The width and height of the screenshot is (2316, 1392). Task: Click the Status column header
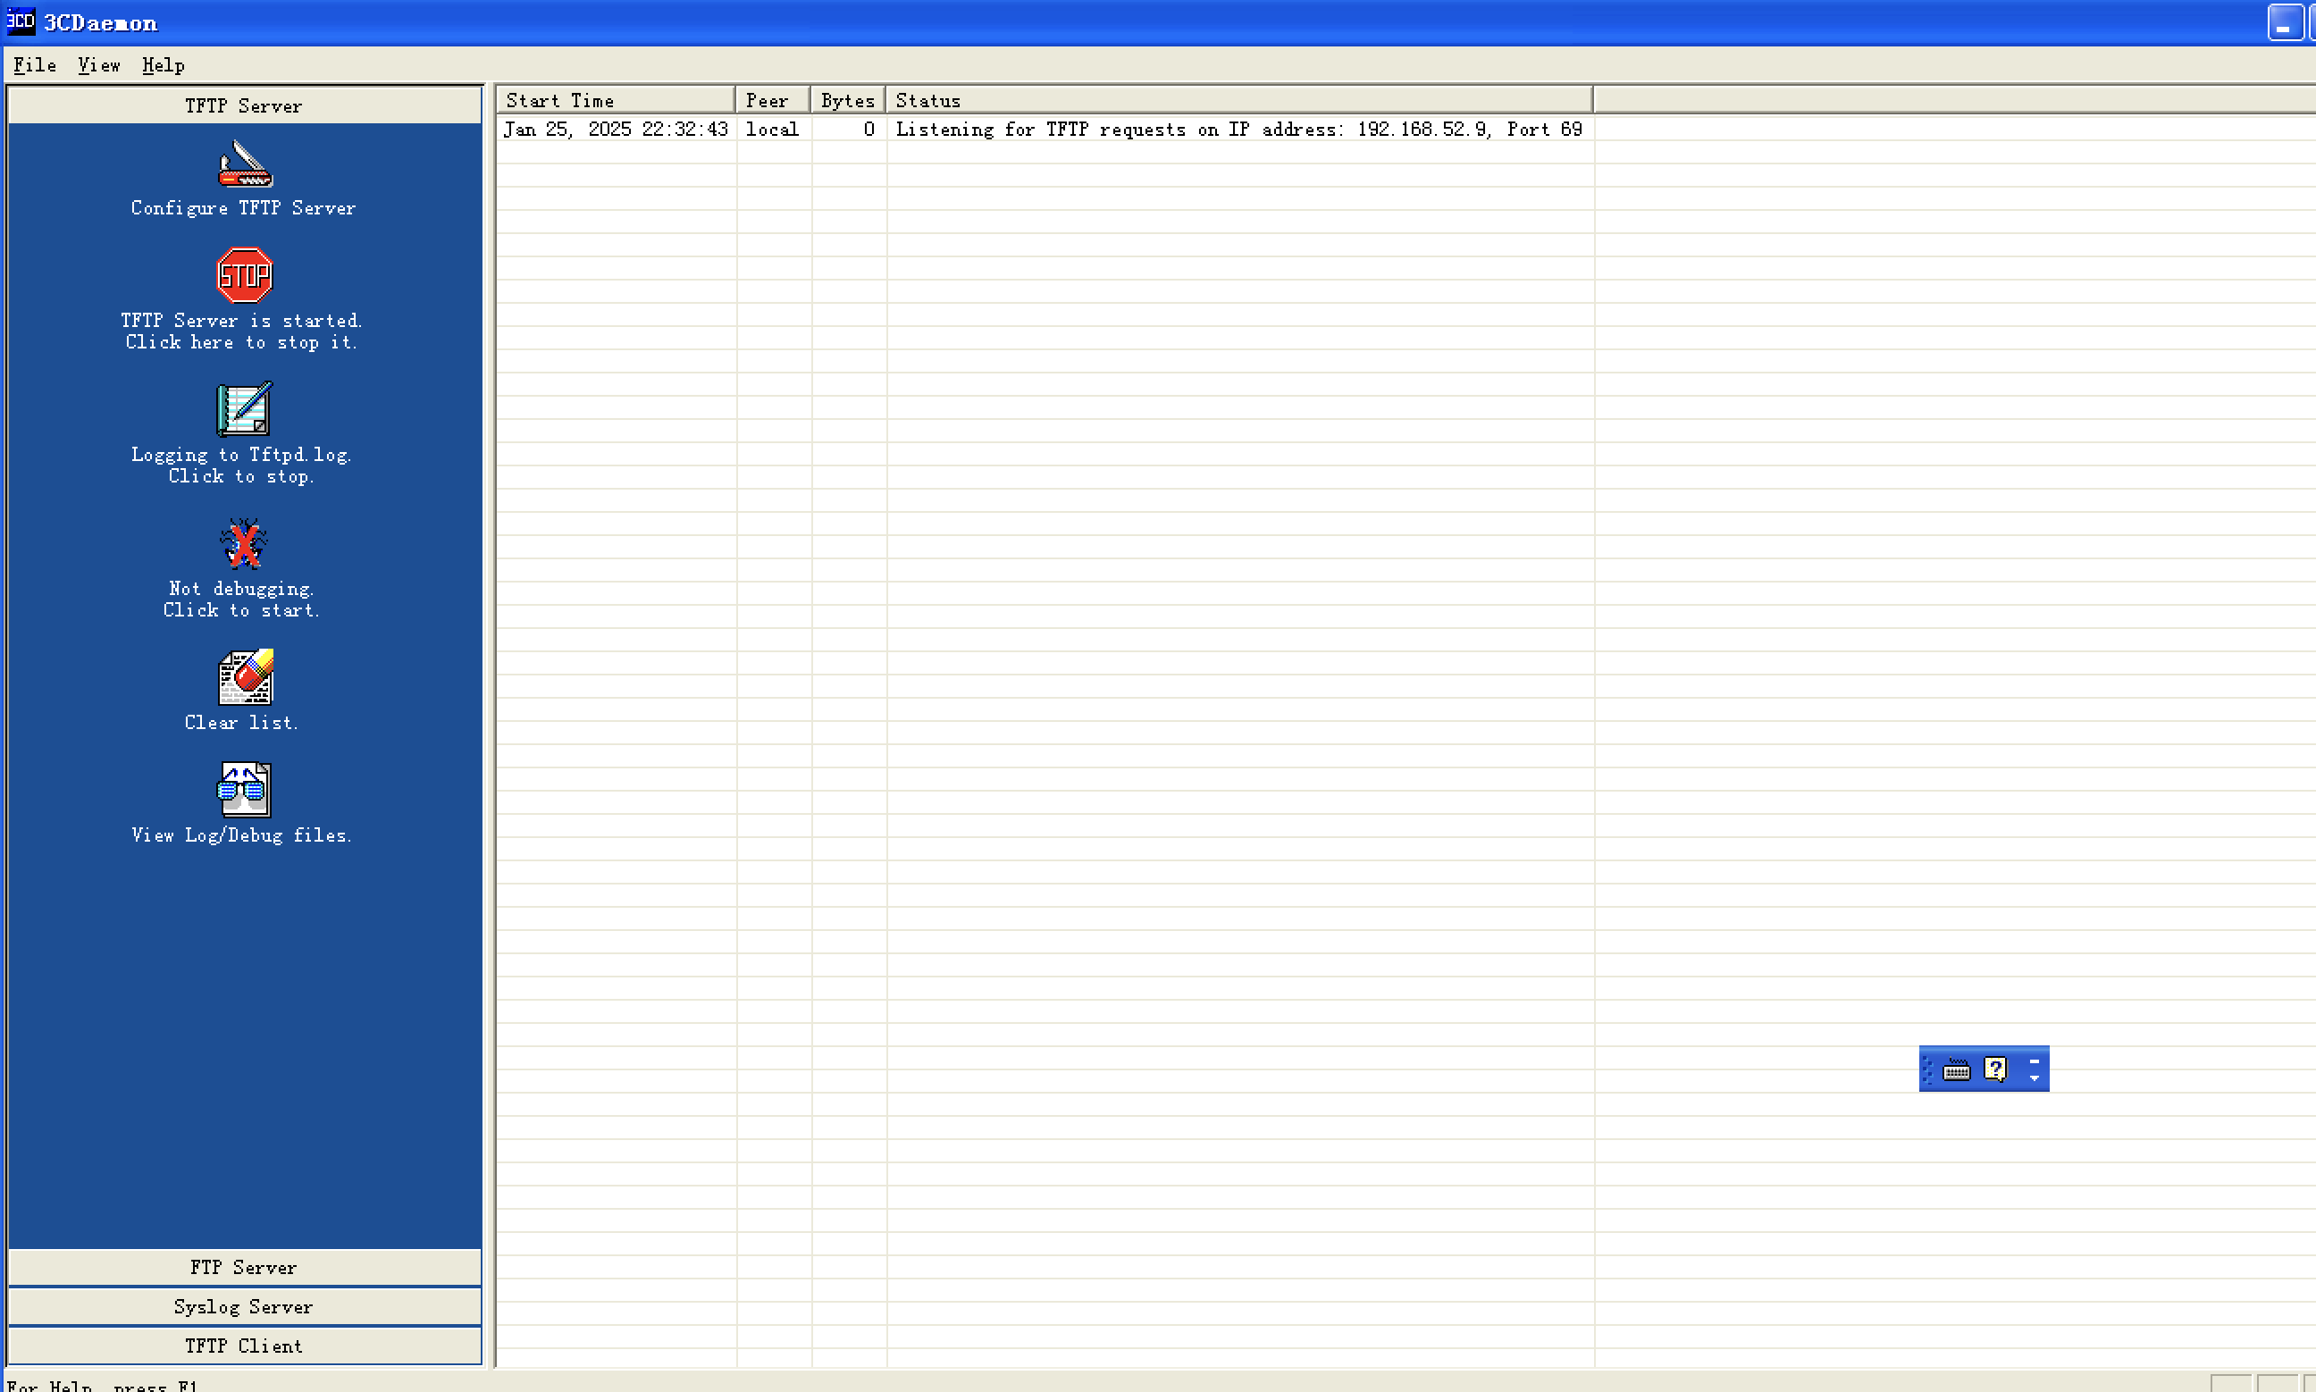tap(1238, 100)
